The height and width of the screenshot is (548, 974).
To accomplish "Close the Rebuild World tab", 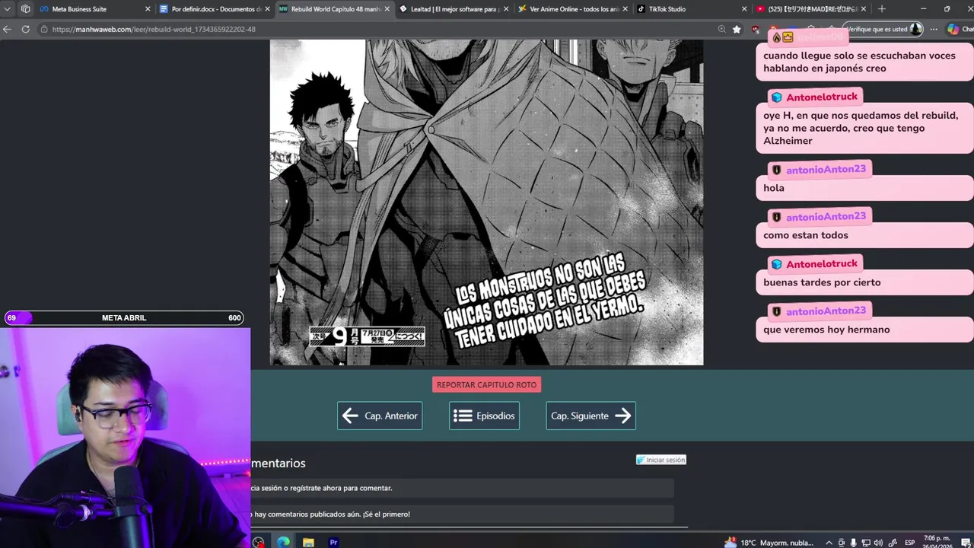I will click(387, 9).
